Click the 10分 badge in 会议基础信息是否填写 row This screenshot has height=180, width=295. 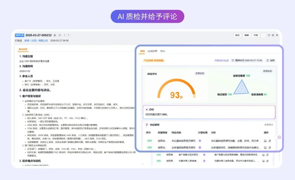pos(149,141)
